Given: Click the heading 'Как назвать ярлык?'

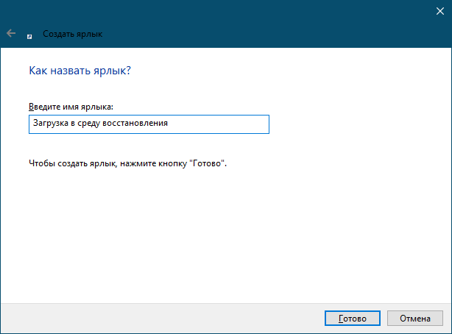Looking at the screenshot, I should [x=80, y=71].
